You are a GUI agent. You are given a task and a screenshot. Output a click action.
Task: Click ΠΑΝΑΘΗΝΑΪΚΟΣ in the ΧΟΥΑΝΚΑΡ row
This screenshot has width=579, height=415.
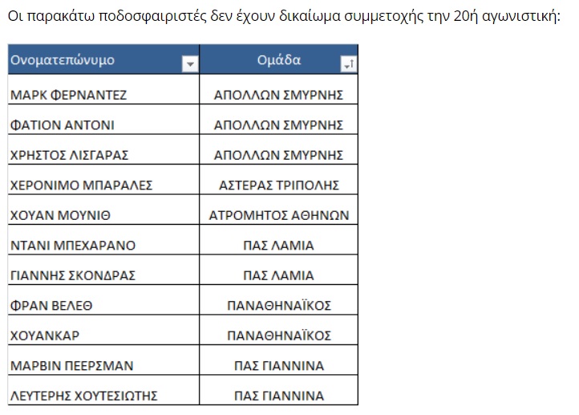tap(279, 330)
